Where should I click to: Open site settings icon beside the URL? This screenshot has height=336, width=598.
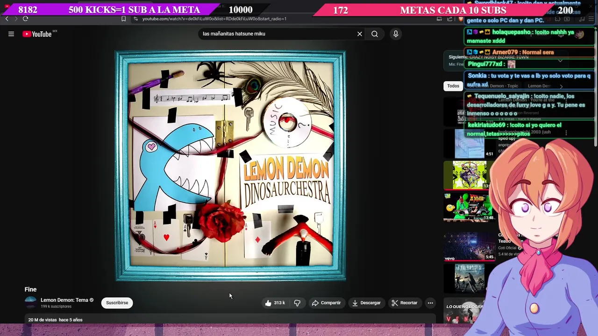(x=135, y=19)
